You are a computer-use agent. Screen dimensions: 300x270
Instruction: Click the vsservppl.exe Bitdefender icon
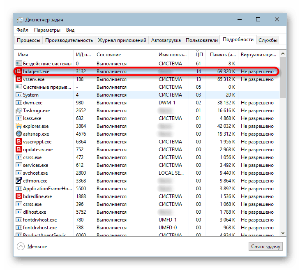pos(19,142)
